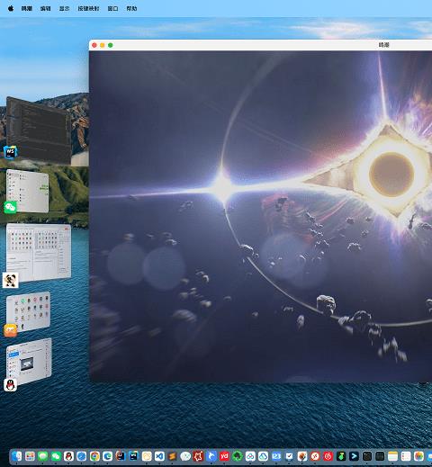The height and width of the screenshot is (467, 432).
Task: Switch to the QQ window thumbnail in Stage Manager
Action: [29, 362]
